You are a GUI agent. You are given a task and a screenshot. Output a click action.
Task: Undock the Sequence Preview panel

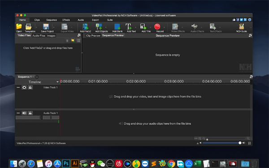coord(250,35)
